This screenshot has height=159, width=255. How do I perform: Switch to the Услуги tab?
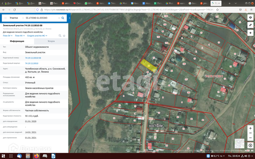(x=51, y=41)
